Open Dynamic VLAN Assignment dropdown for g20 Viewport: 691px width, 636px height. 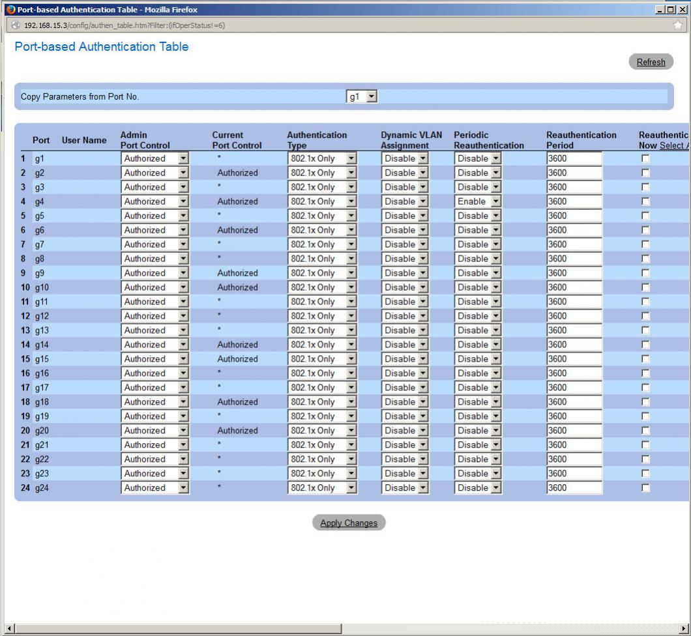tap(405, 430)
